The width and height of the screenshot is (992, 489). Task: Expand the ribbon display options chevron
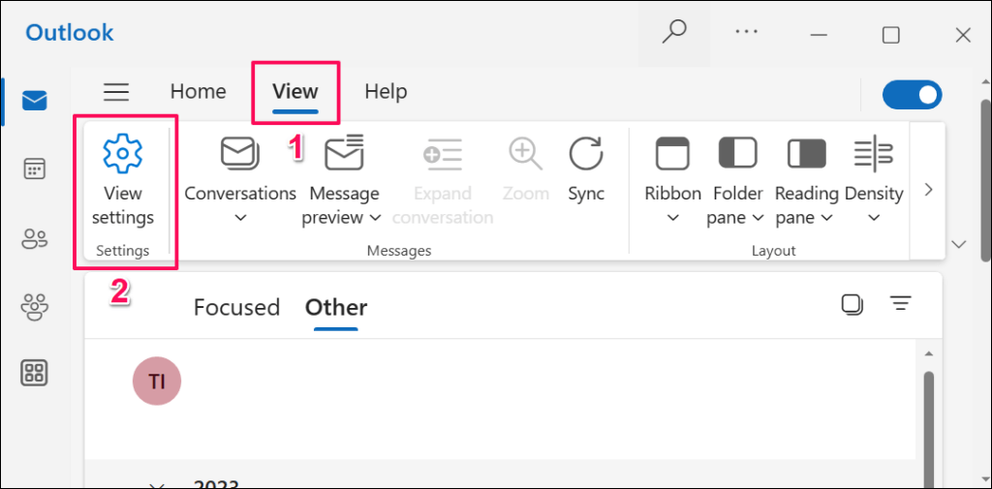(x=959, y=245)
